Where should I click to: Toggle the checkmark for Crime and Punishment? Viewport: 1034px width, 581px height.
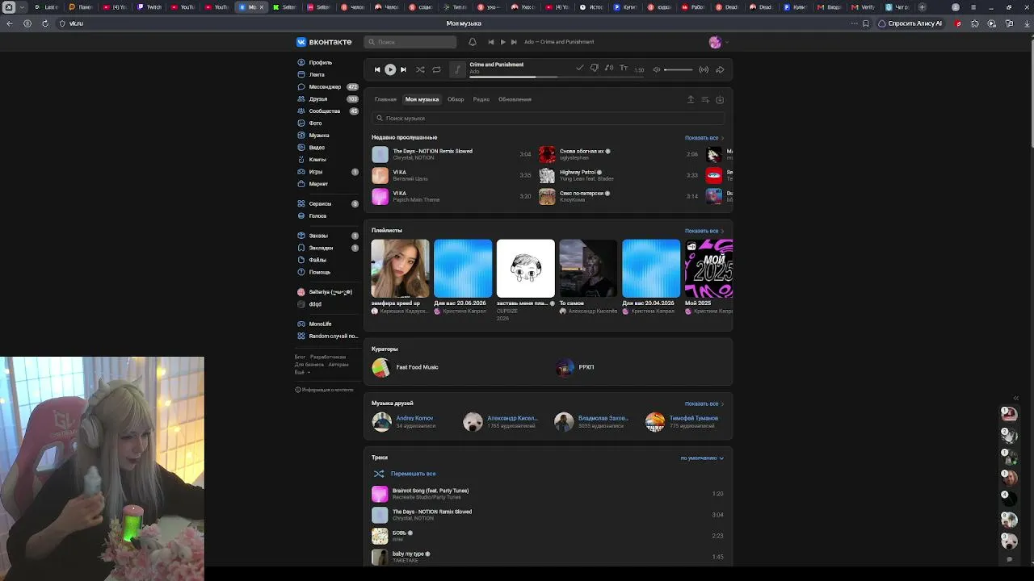tap(579, 69)
